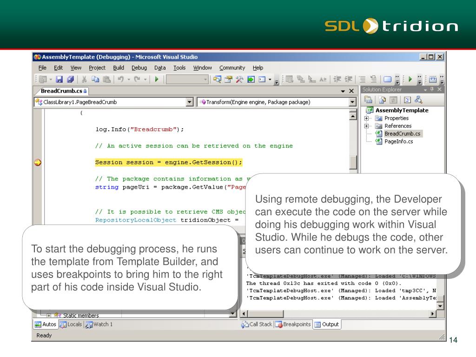Uncomment the selected lines icon
The height and width of the screenshot is (357, 476).
373,79
